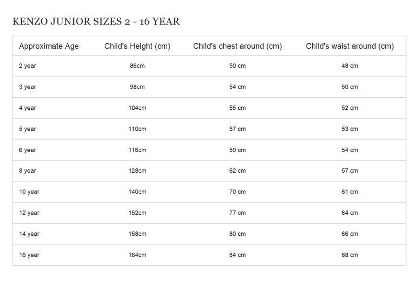The height and width of the screenshot is (282, 418).
Task: Click the 16 year age label
Action: click(29, 255)
